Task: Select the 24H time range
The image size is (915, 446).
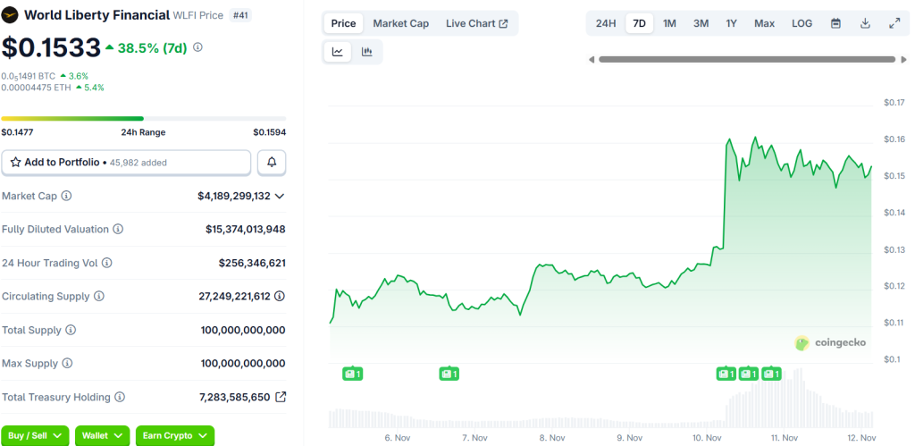Action: 606,23
